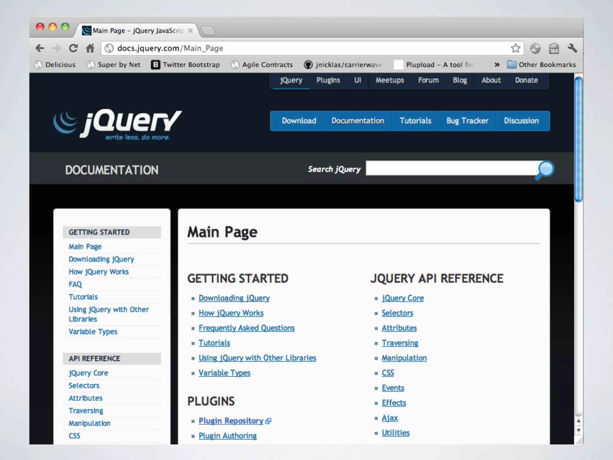Open the wrench settings menu icon
Screen dimensions: 613x460
572,48
